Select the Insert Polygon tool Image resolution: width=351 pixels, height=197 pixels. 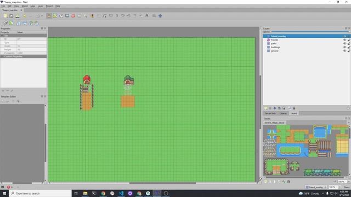(129, 16)
